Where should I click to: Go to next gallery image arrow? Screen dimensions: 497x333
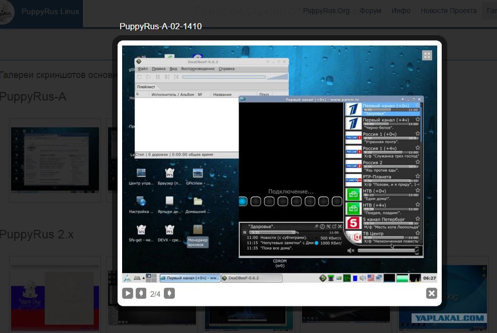pyautogui.click(x=169, y=293)
